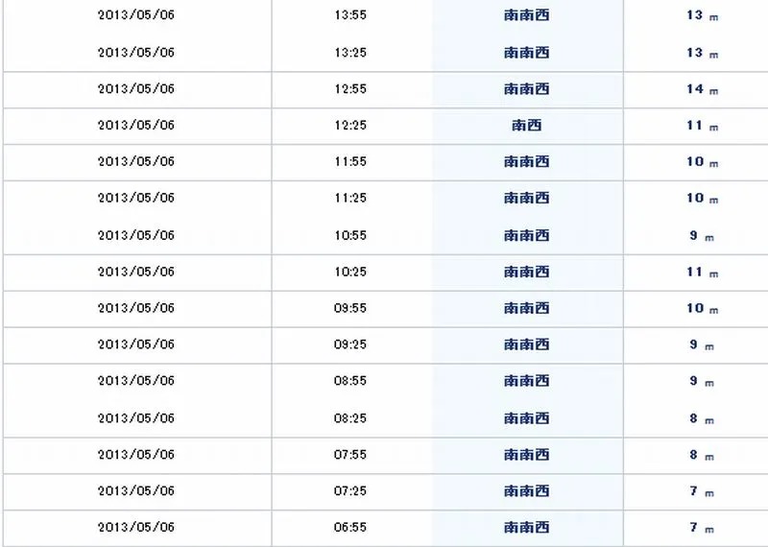Click the 11 m speed at 12:25
Viewport: 768px width, 547px height.
[x=699, y=126]
